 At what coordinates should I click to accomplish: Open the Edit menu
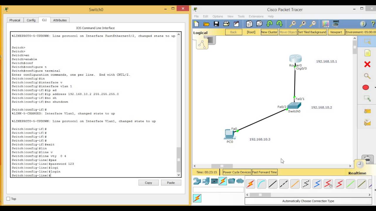coord(206,16)
